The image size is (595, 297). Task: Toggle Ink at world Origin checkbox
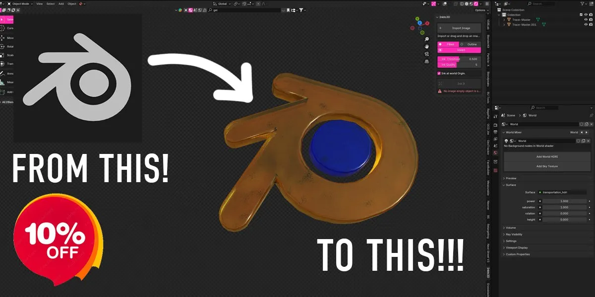pos(439,73)
